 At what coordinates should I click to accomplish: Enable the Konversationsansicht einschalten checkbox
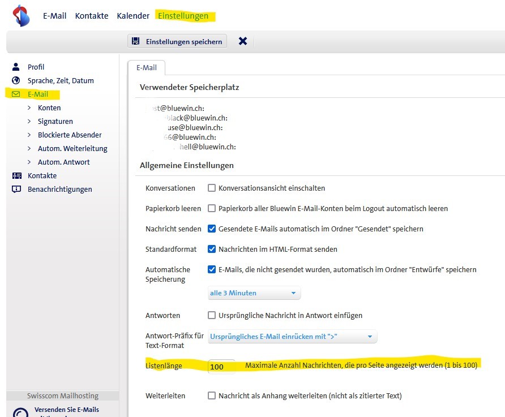point(212,188)
